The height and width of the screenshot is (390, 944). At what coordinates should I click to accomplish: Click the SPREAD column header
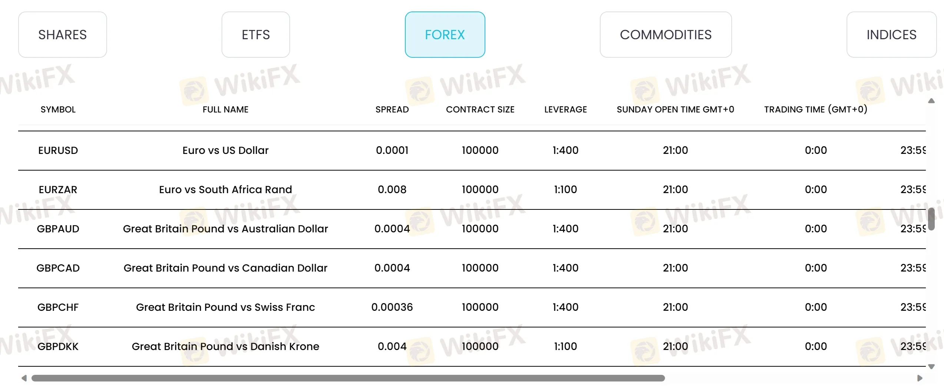click(x=392, y=110)
